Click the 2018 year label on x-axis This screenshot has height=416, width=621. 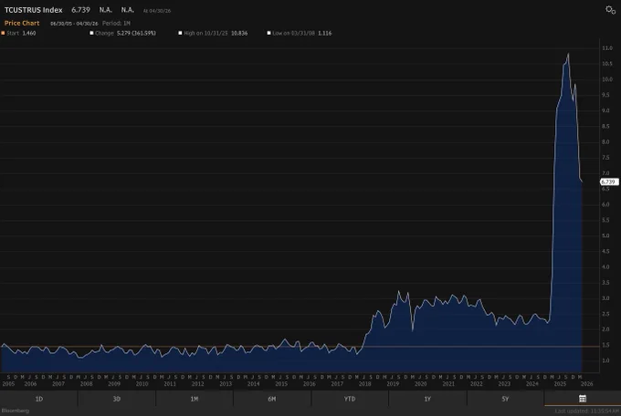[x=364, y=384]
